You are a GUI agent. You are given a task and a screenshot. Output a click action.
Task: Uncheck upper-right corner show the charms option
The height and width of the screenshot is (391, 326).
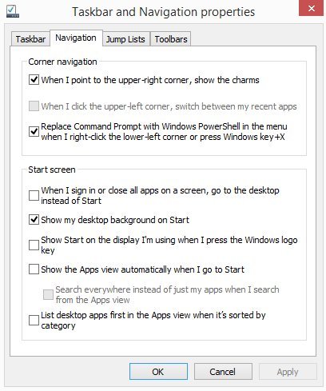click(34, 80)
